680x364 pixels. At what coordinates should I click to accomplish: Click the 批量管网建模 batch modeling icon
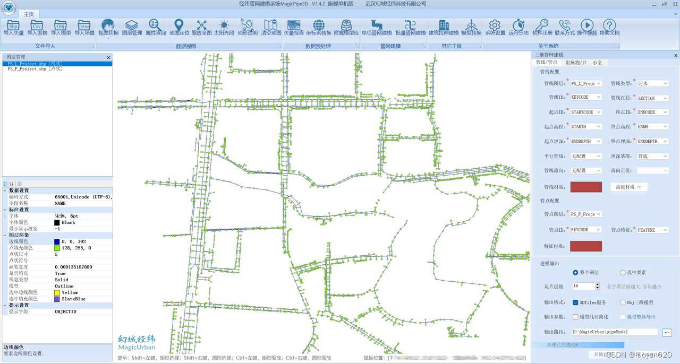tap(411, 27)
